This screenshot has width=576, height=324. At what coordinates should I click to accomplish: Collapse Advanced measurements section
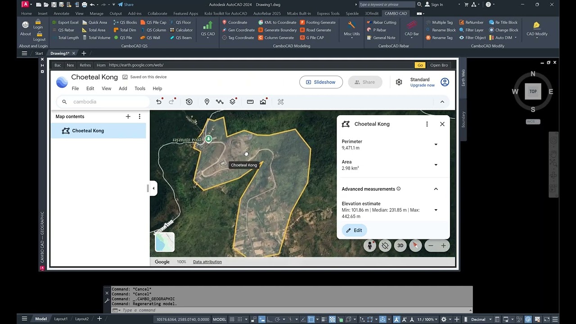(436, 189)
